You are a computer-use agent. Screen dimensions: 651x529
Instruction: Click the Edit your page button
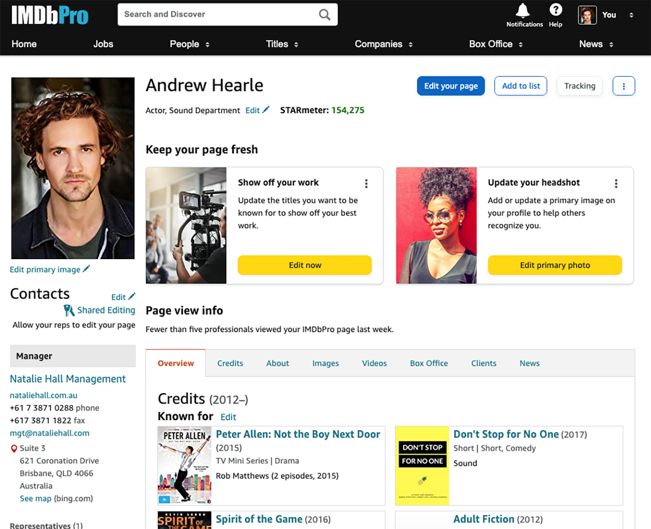(x=451, y=86)
